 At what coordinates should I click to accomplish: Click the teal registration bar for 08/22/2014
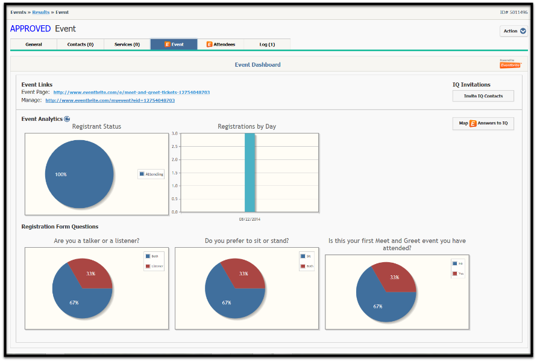pos(250,173)
